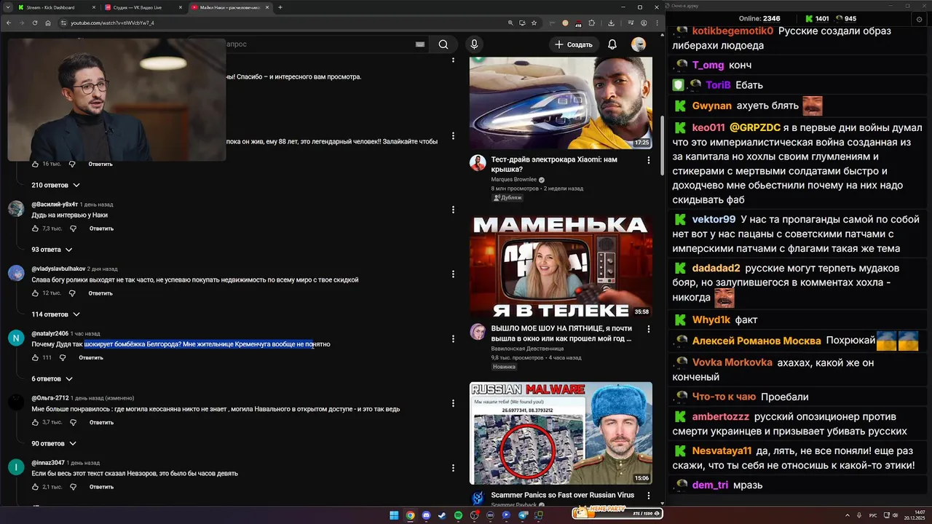Click the Meme Party progress bar widget

point(617,513)
